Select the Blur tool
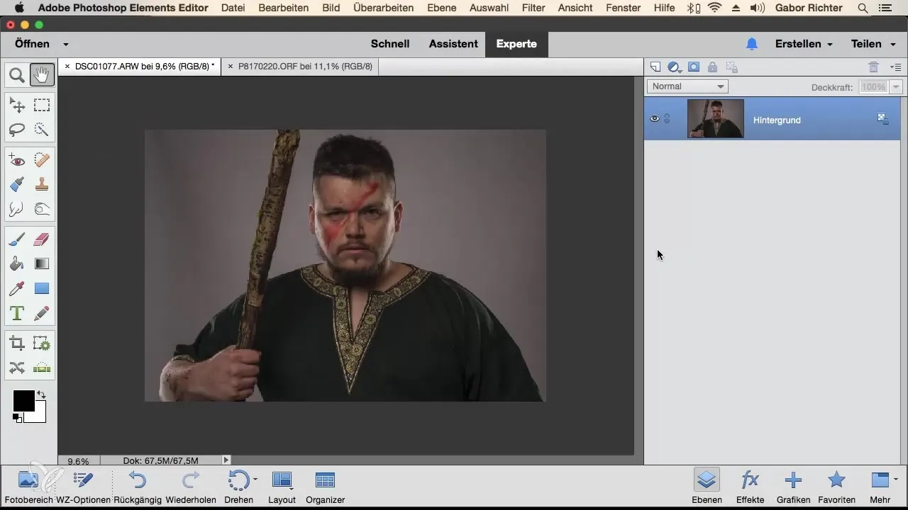Image resolution: width=908 pixels, height=510 pixels. (x=17, y=209)
